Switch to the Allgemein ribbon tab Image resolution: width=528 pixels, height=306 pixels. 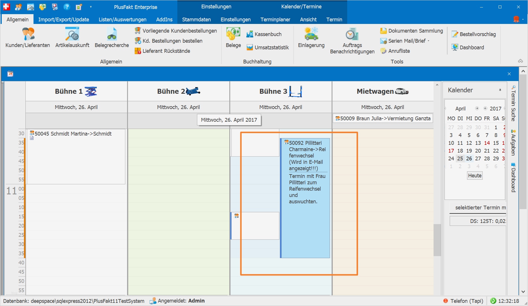(18, 19)
